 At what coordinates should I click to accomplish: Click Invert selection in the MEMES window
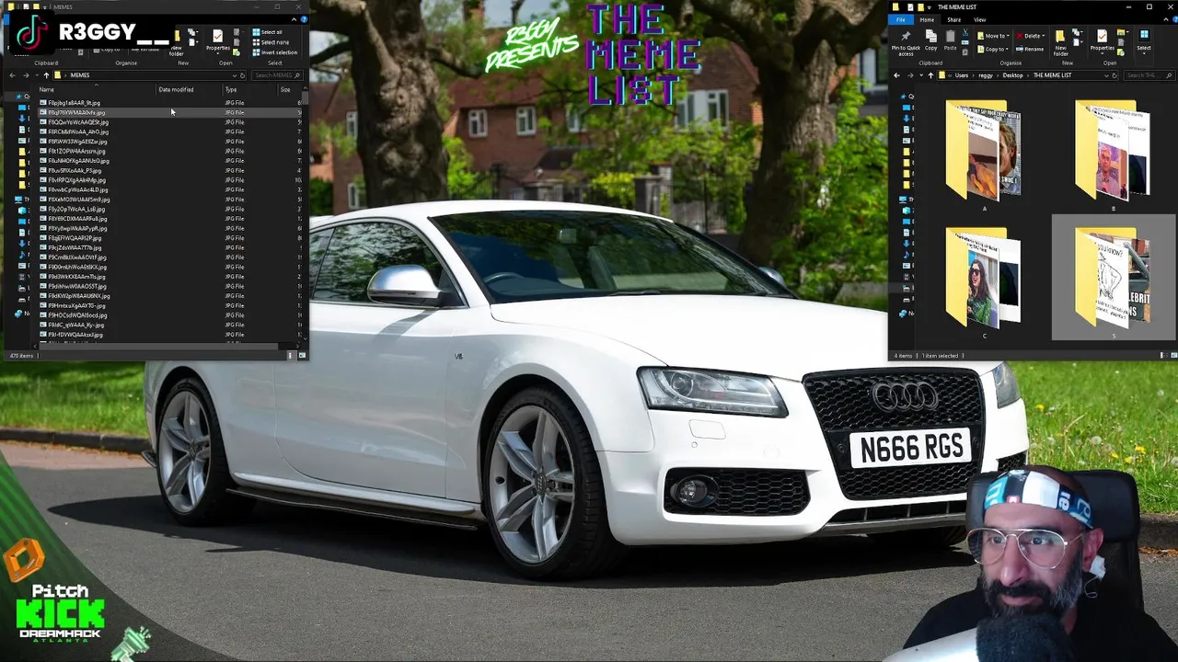(x=275, y=52)
